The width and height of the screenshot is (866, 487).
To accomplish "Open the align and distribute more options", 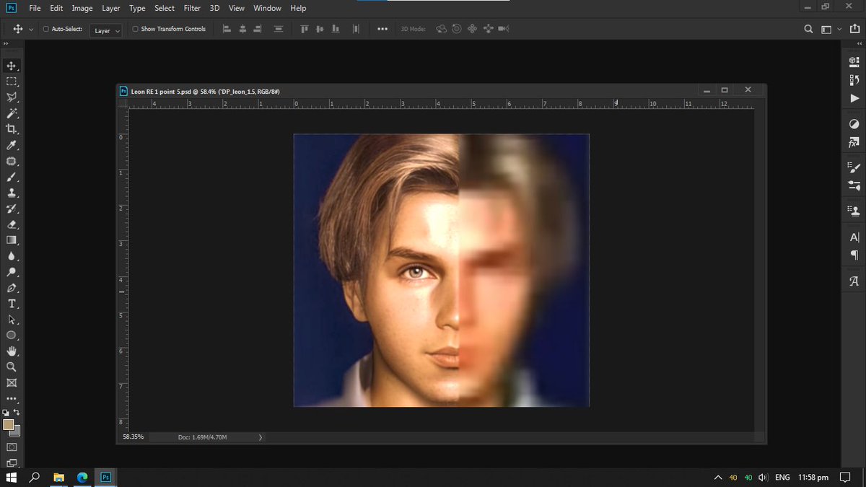I will [x=382, y=30].
